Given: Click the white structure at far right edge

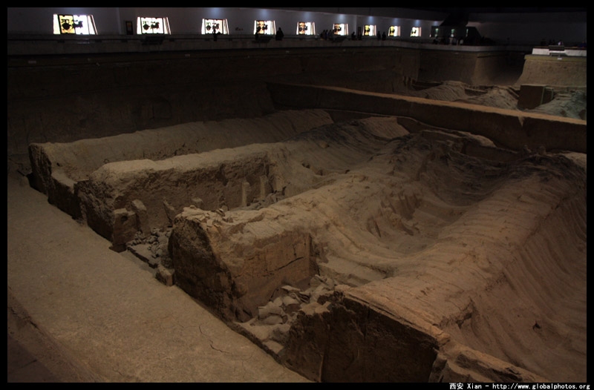Looking at the screenshot, I should pyautogui.click(x=558, y=51).
